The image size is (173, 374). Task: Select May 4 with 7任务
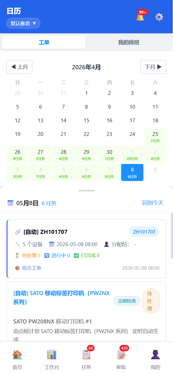[x=40, y=173]
